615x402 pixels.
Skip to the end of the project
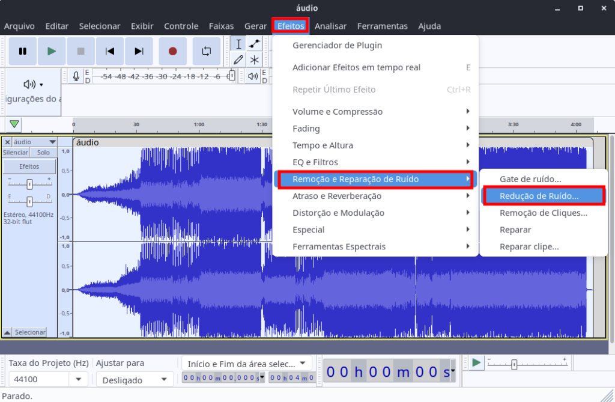tap(139, 51)
